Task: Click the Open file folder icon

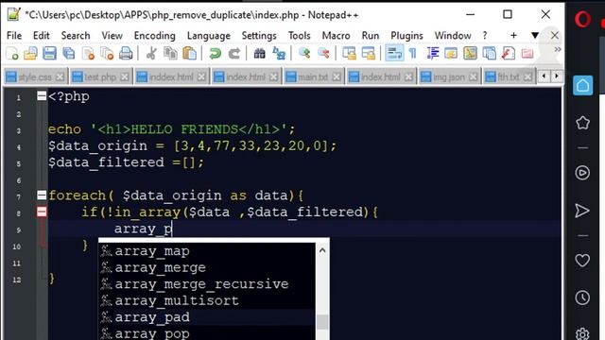Action: (x=30, y=54)
